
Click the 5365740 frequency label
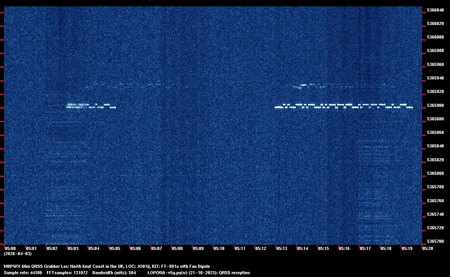pyautogui.click(x=435, y=214)
